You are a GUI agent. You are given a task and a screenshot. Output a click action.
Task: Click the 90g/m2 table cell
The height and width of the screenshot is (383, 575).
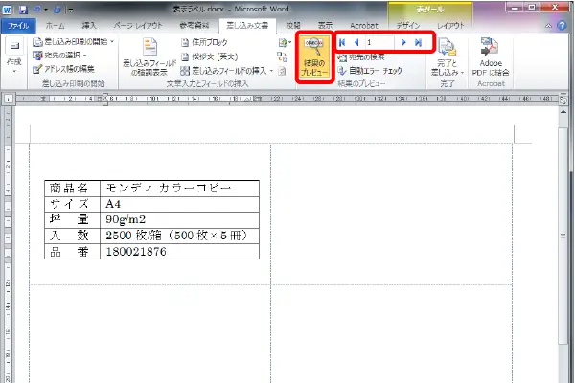(180, 219)
